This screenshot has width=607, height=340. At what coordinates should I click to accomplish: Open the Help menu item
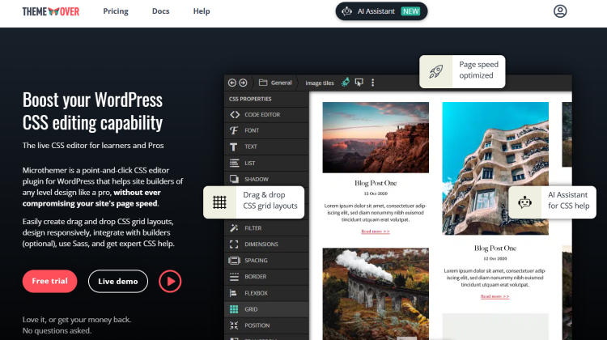(202, 11)
